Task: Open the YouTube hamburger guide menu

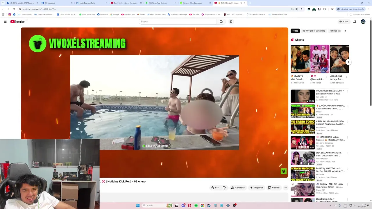Action: 5,21
